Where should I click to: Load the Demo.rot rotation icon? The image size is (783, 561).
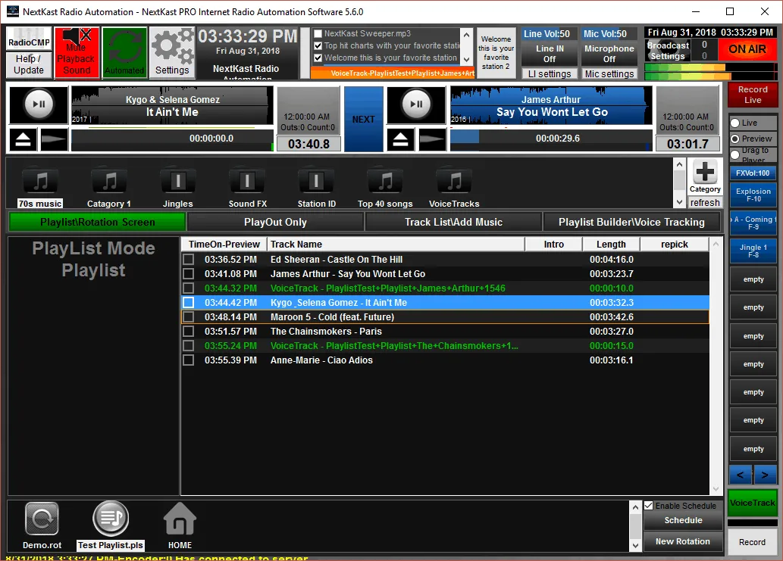click(x=42, y=519)
